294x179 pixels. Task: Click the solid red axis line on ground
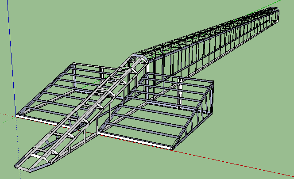pos(232,163)
